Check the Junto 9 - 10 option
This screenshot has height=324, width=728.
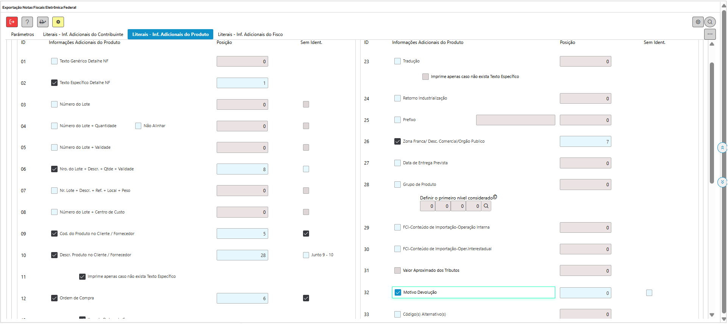(306, 255)
